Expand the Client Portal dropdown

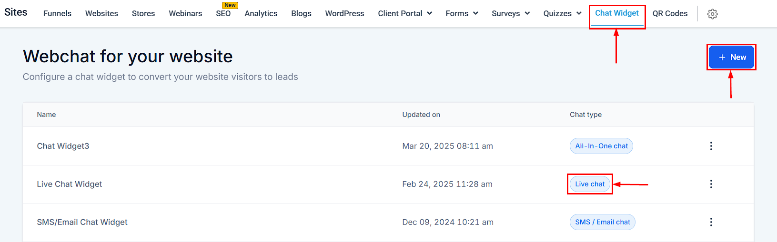(x=405, y=13)
